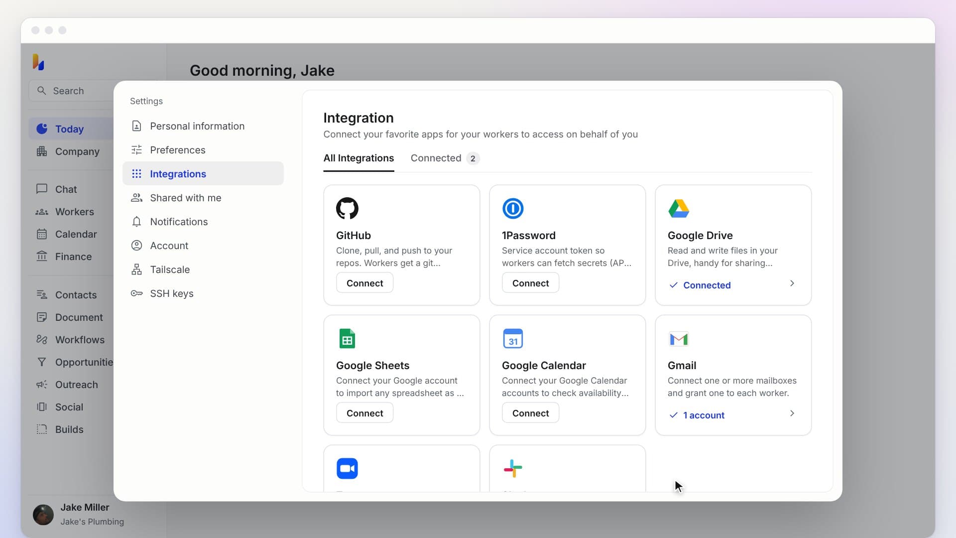Click the Outreach megaphone icon
Viewport: 956px width, 538px height.
pos(42,384)
